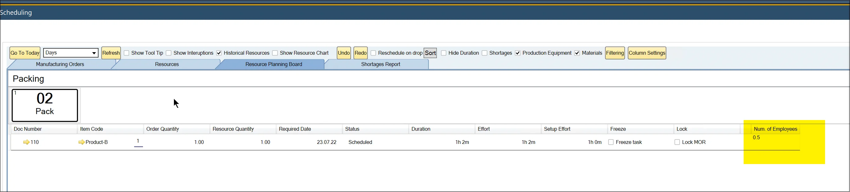The width and height of the screenshot is (850, 192).
Task: Click the Filtering button
Action: (615, 53)
